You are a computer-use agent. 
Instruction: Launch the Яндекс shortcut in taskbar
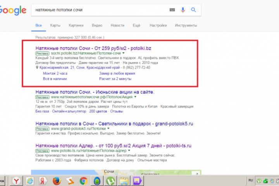point(43,181)
